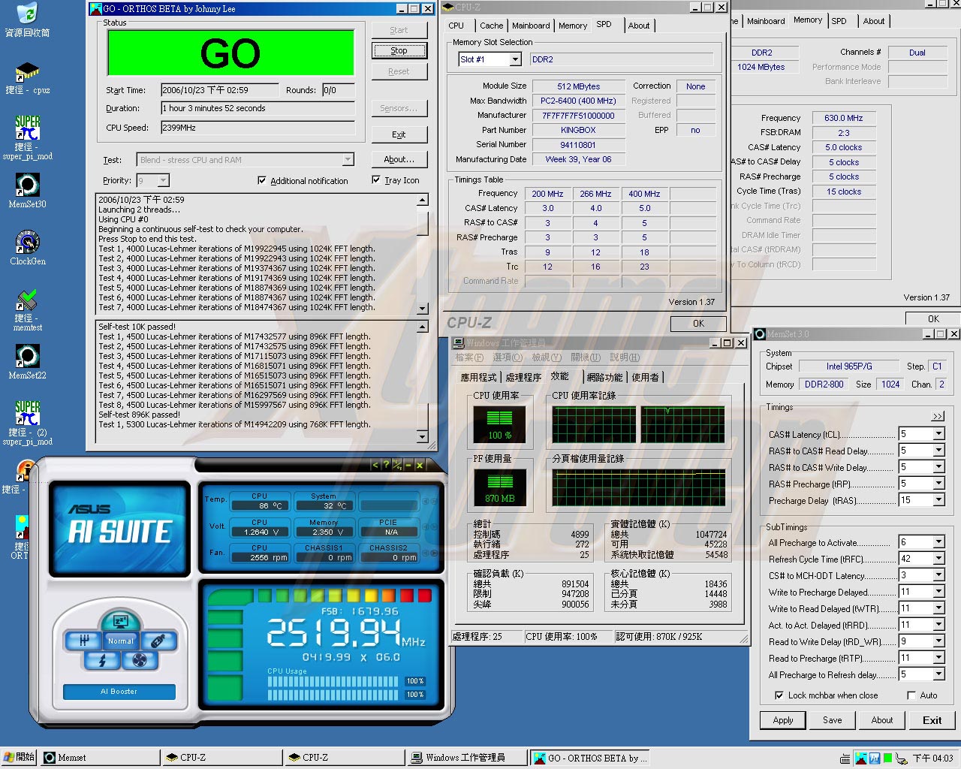This screenshot has width=961, height=769.
Task: Click the Safely Remove Hardware tray icon
Action: pyautogui.click(x=901, y=758)
